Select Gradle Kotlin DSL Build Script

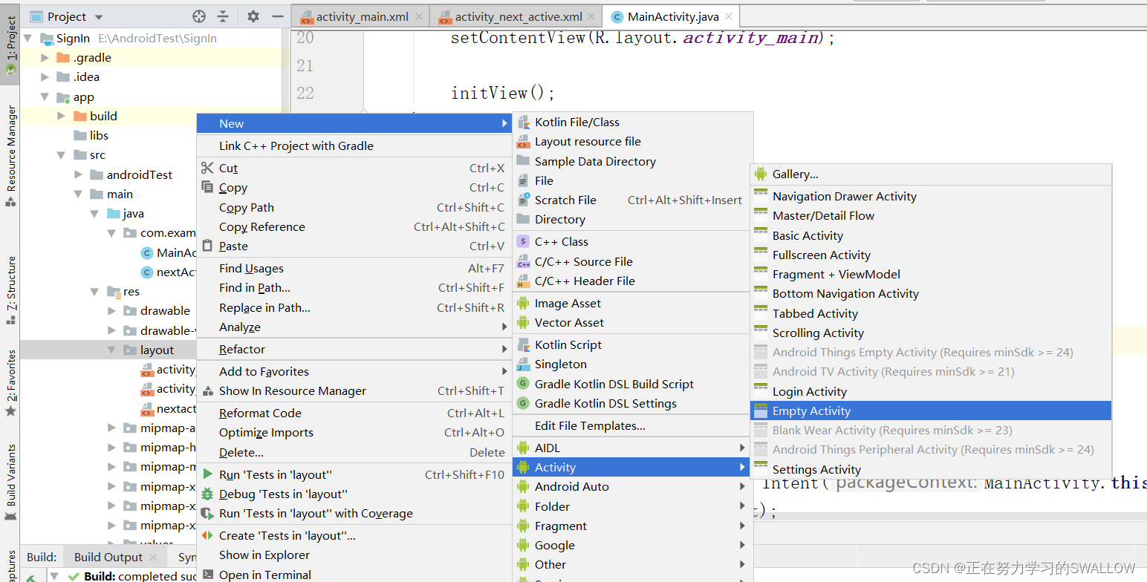point(633,384)
